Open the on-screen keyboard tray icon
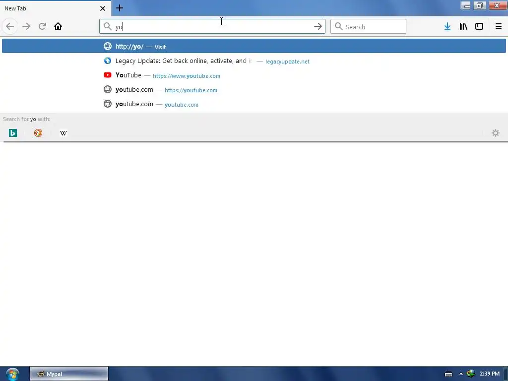 (x=448, y=374)
